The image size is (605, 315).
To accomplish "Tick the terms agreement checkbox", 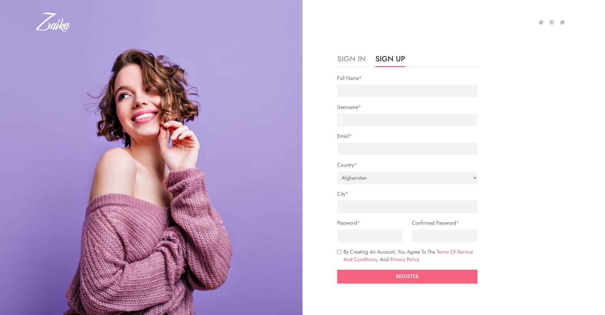I will click(339, 252).
